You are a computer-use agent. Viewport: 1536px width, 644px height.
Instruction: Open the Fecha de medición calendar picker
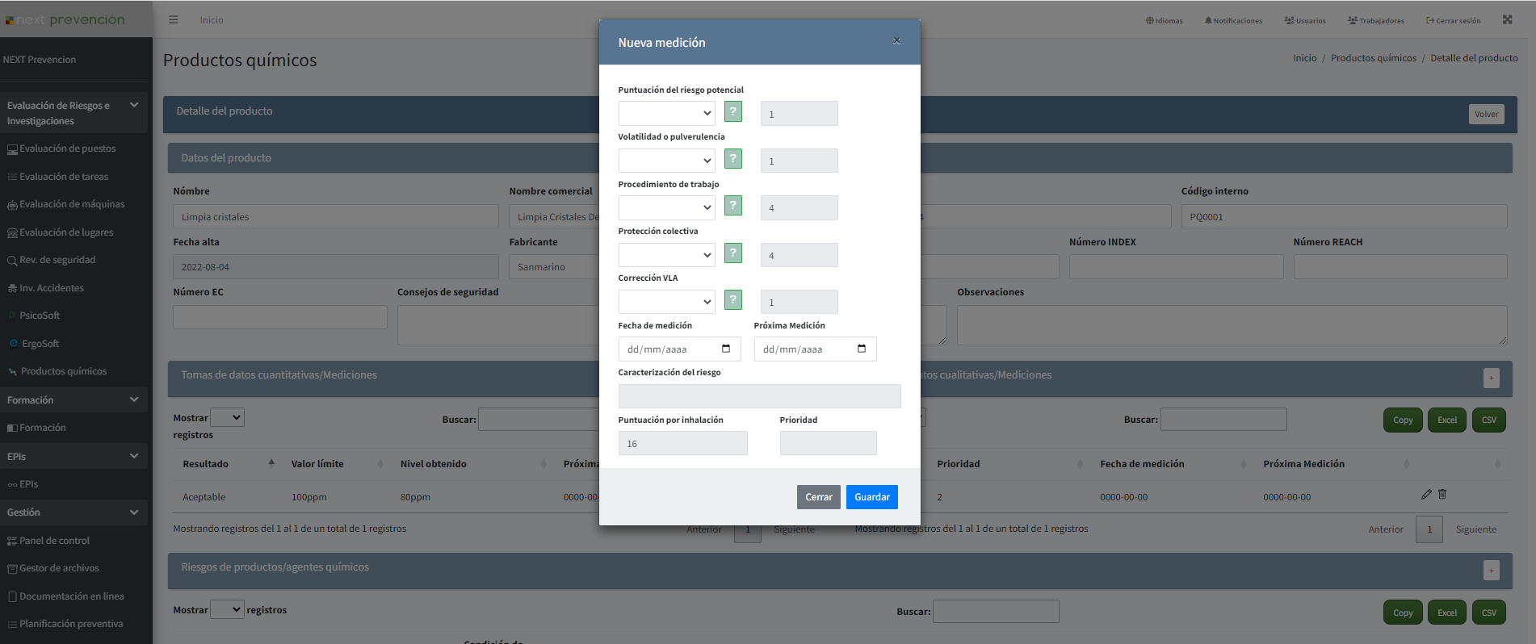(x=726, y=349)
